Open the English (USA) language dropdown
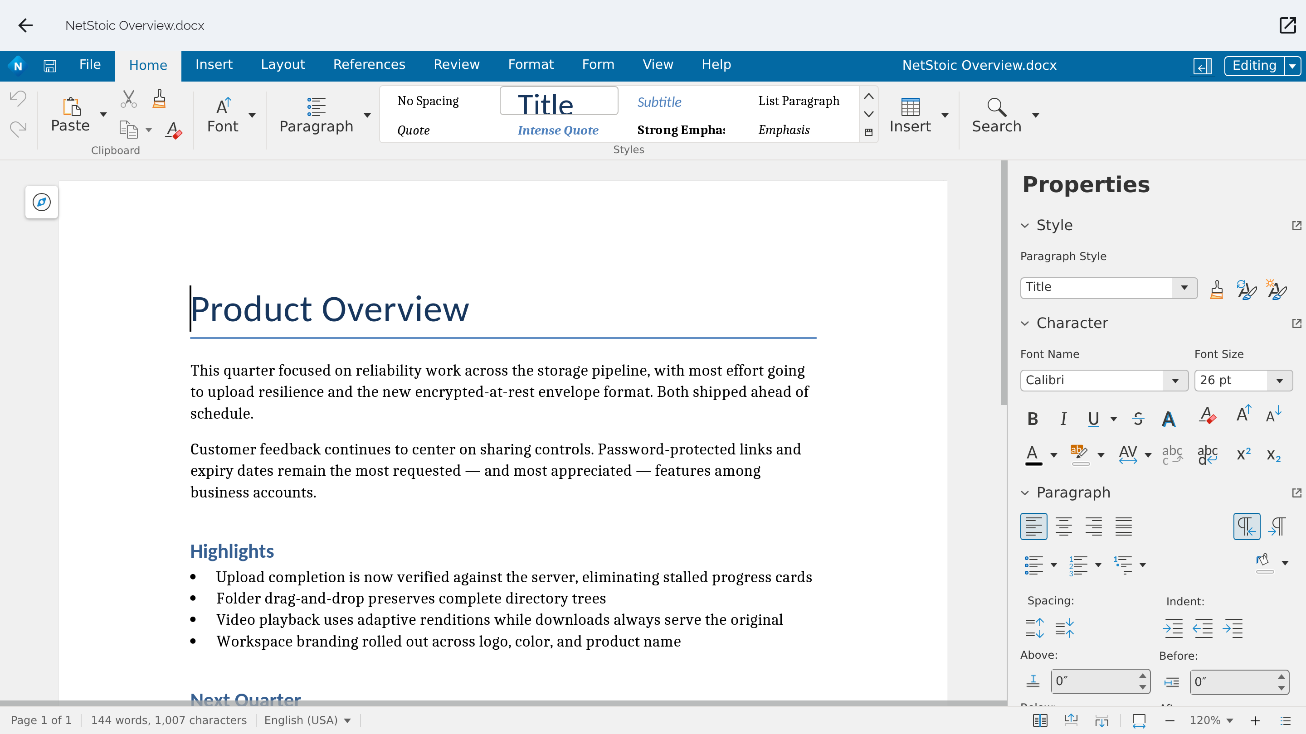The image size is (1306, 734). pos(307,720)
